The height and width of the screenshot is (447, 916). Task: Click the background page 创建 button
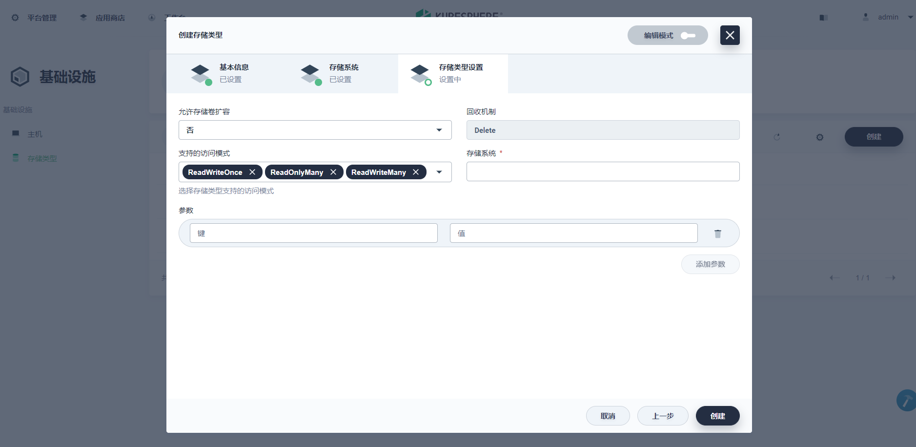pos(874,137)
